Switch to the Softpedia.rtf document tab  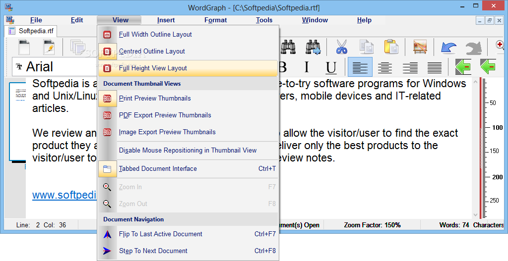click(x=31, y=31)
